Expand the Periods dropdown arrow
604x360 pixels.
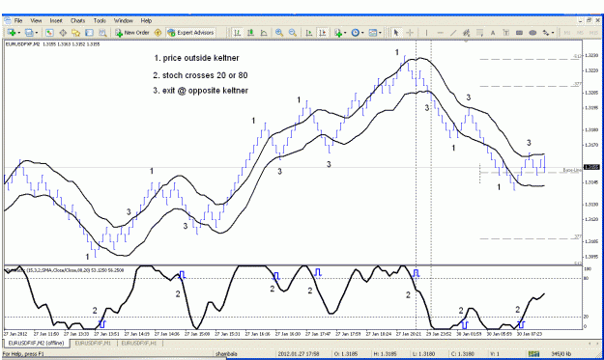click(x=362, y=33)
